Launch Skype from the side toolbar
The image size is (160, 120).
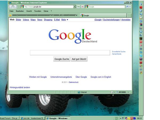click(141, 56)
